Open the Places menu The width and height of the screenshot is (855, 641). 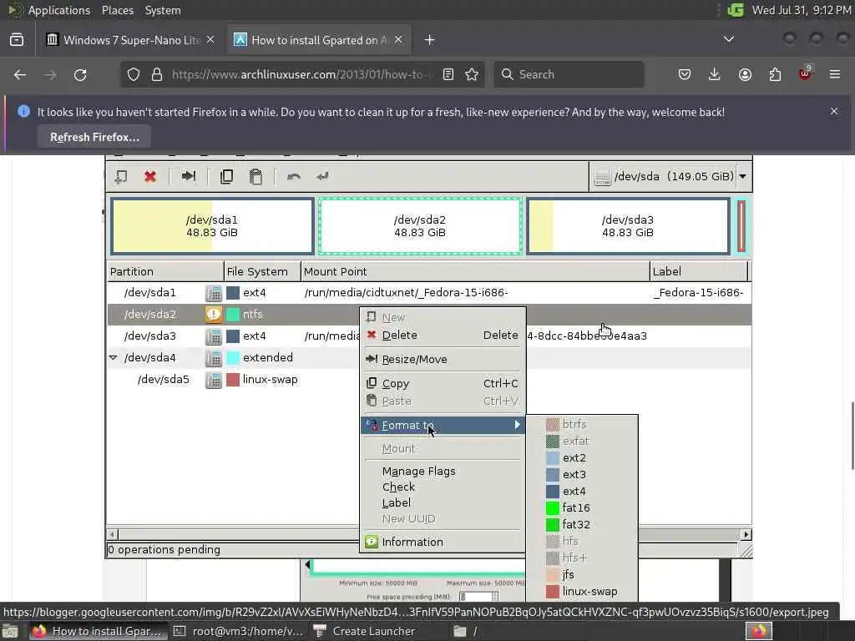117,10
